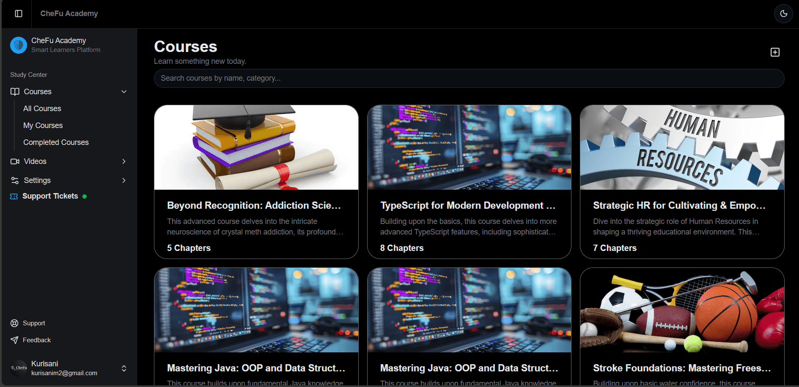Open the Human Resources course thumbnail
The width and height of the screenshot is (799, 387).
pos(682,147)
